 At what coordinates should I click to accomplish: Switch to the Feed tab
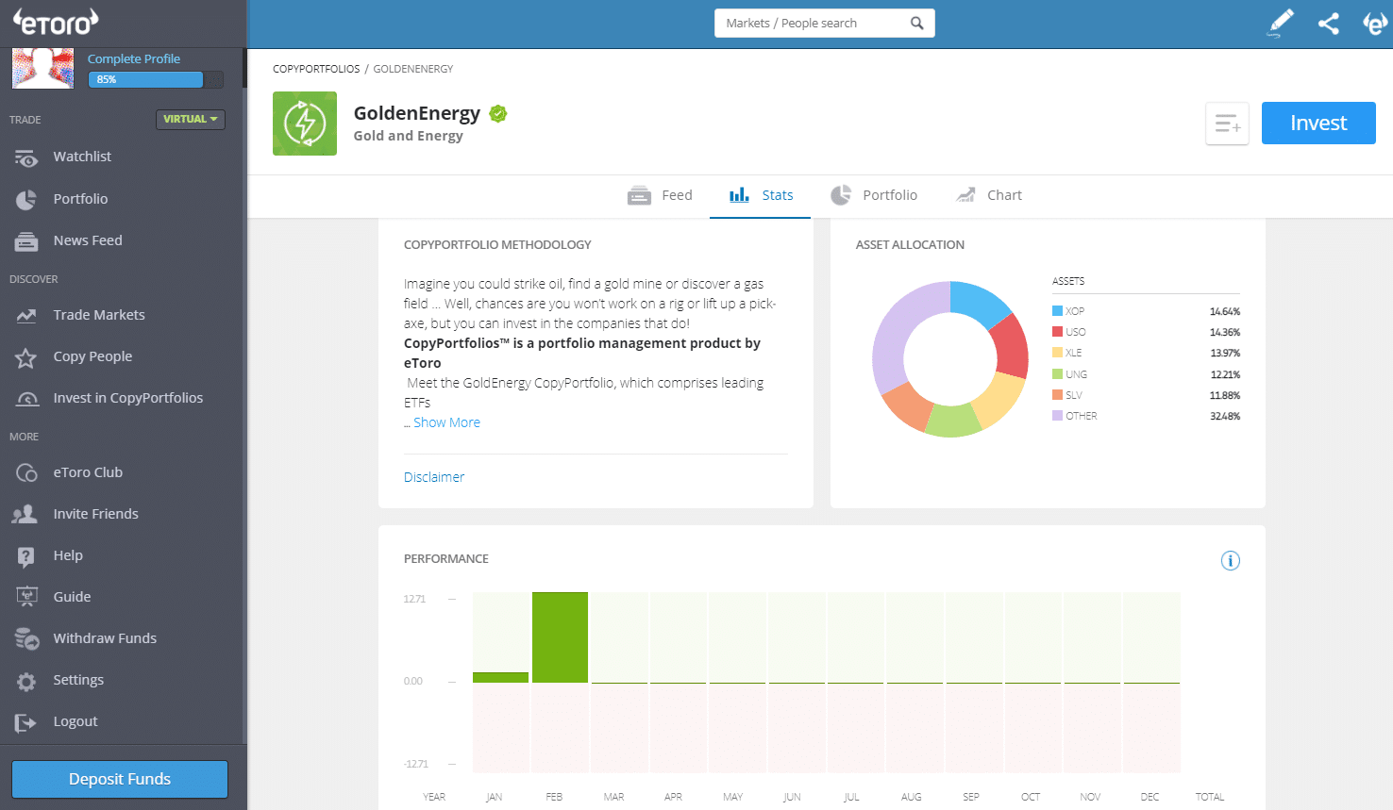coord(660,195)
